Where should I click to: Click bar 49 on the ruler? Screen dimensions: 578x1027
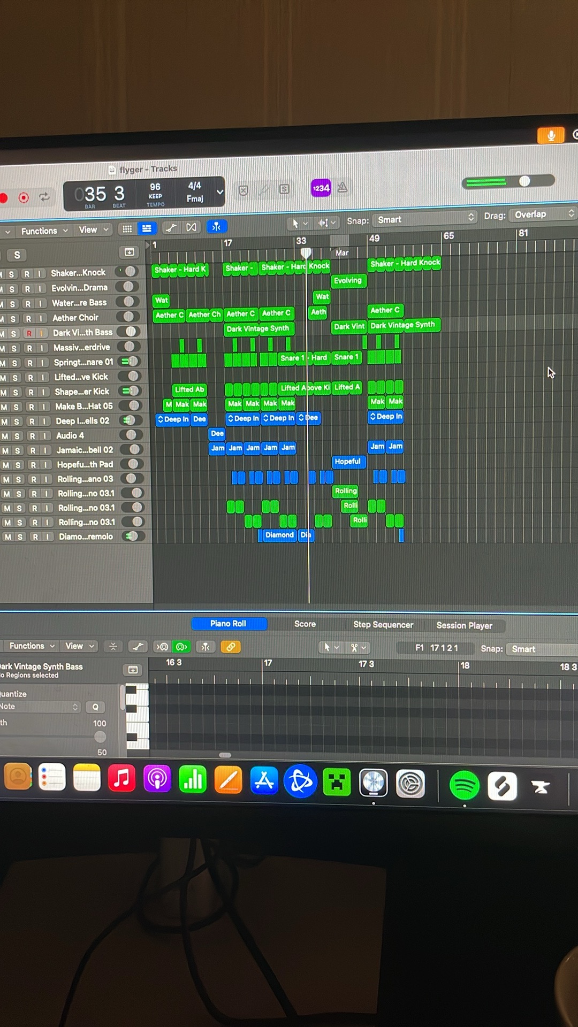(x=374, y=239)
